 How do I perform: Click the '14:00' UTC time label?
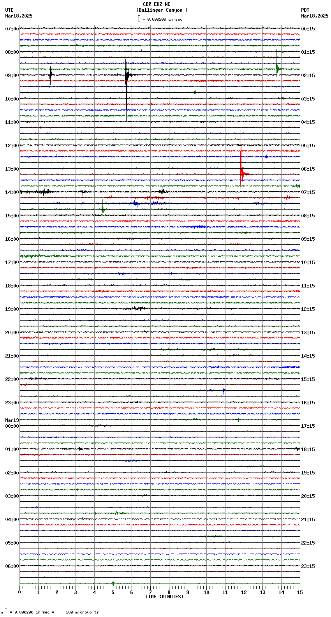point(12,192)
